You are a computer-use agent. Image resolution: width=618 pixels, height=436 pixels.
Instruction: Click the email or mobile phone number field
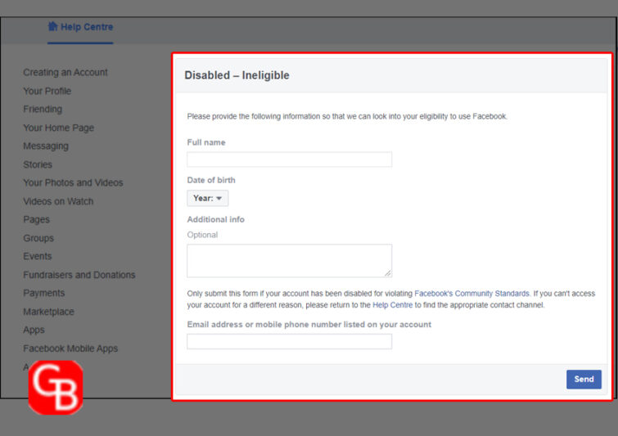[x=289, y=341]
